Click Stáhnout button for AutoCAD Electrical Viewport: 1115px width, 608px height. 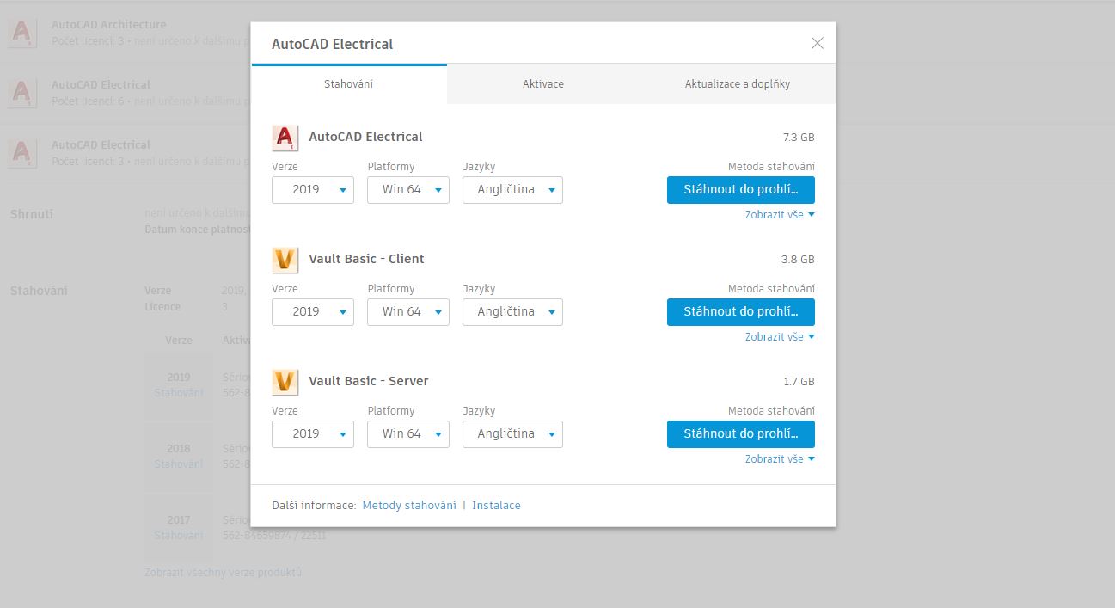(x=741, y=190)
